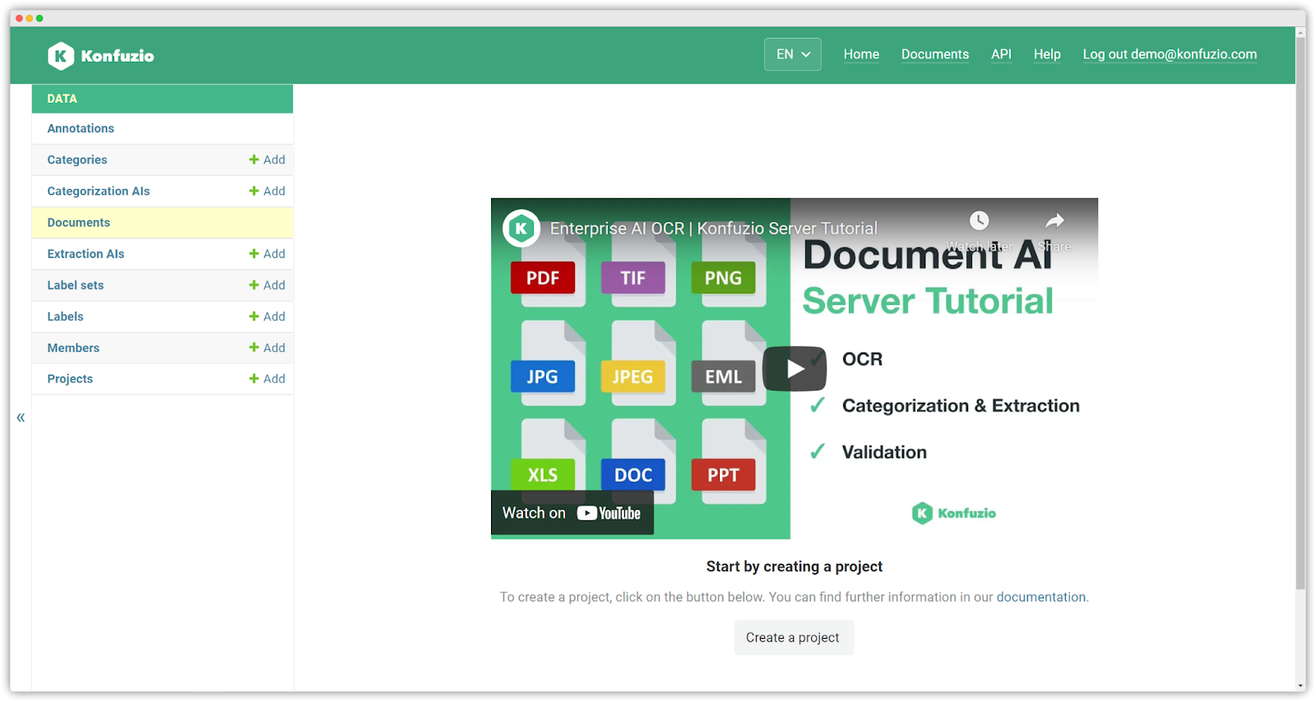Add a new Category
1316x702 pixels.
click(267, 159)
